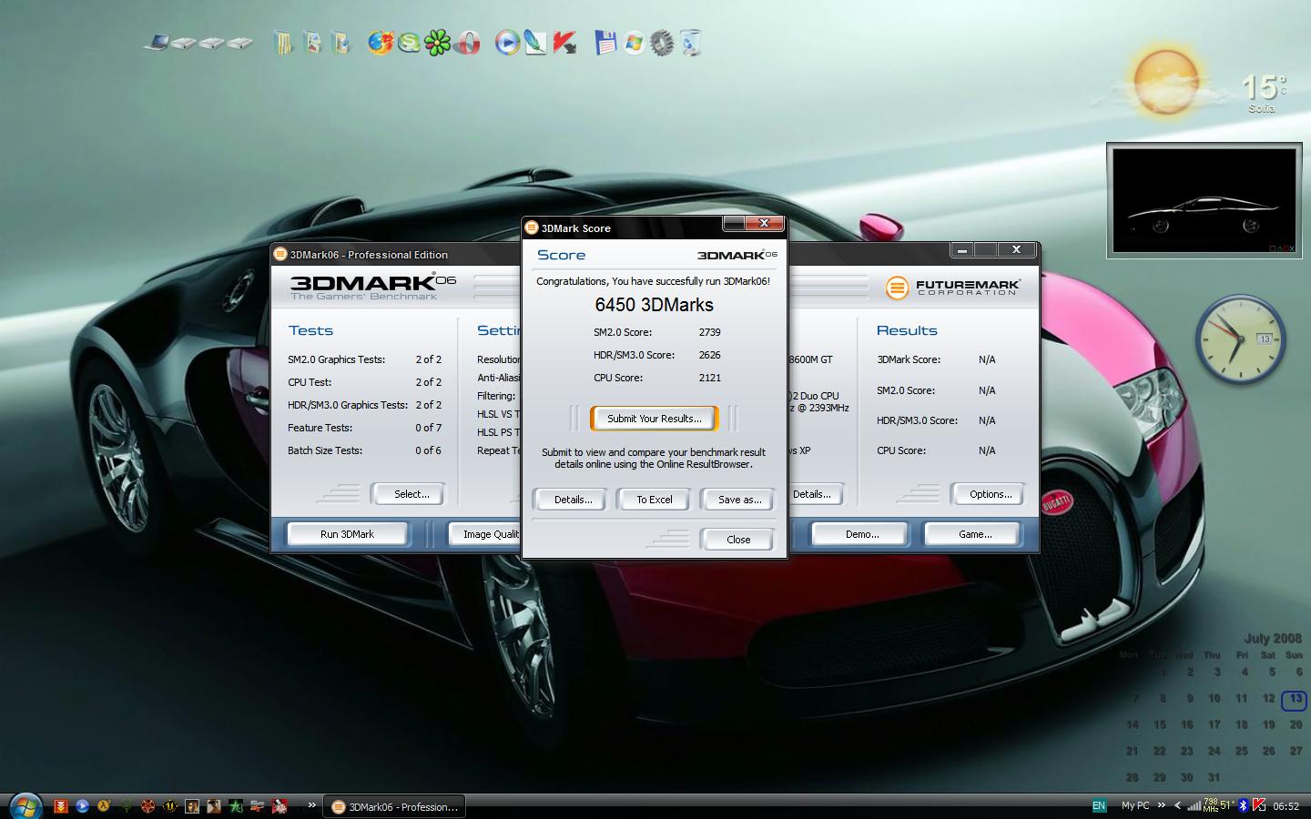
Task: Click the Feature Tests 0 of 7 row
Action: pyautogui.click(x=364, y=428)
